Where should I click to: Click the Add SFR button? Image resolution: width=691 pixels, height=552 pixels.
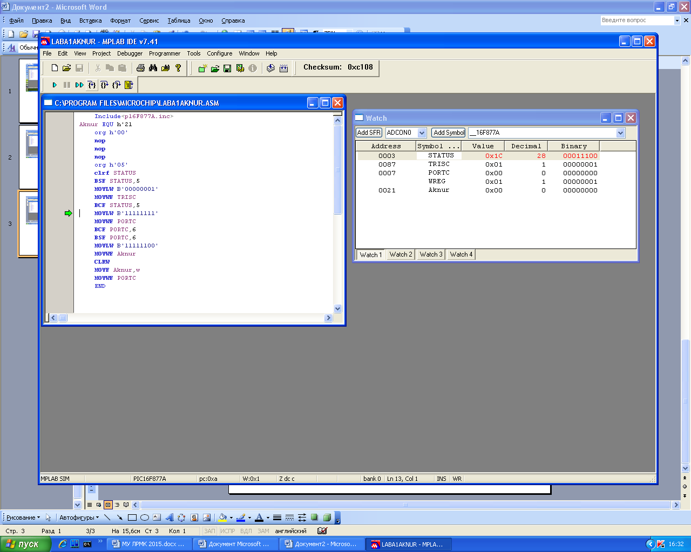click(369, 133)
